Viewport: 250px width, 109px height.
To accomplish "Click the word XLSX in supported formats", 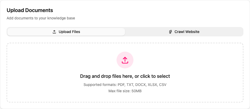I will [152, 85].
